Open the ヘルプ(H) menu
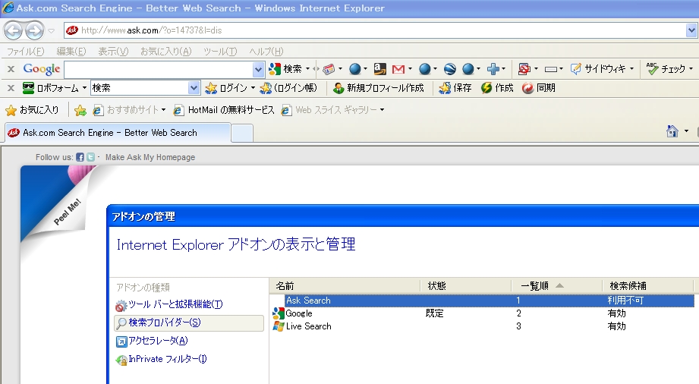Screen dimensions: 699x384 (x=266, y=52)
